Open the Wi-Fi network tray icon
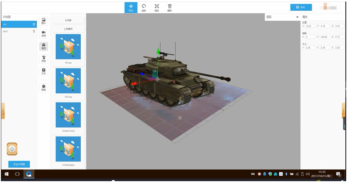Screen dimensions: 348x182 click(297, 174)
